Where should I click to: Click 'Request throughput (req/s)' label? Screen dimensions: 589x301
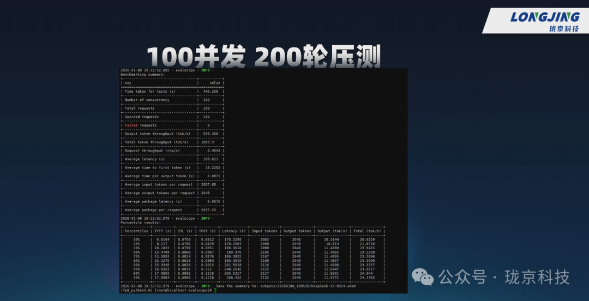point(152,150)
